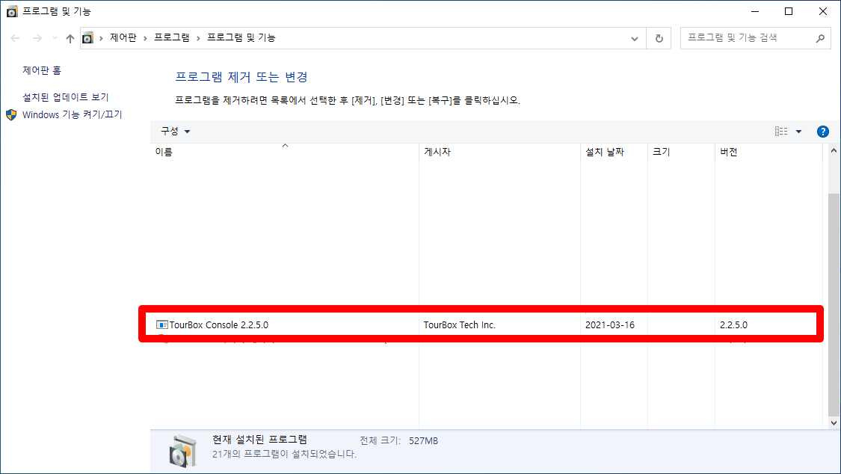The height and width of the screenshot is (474, 841).
Task: Sort by 이름 column header
Action: coord(284,153)
